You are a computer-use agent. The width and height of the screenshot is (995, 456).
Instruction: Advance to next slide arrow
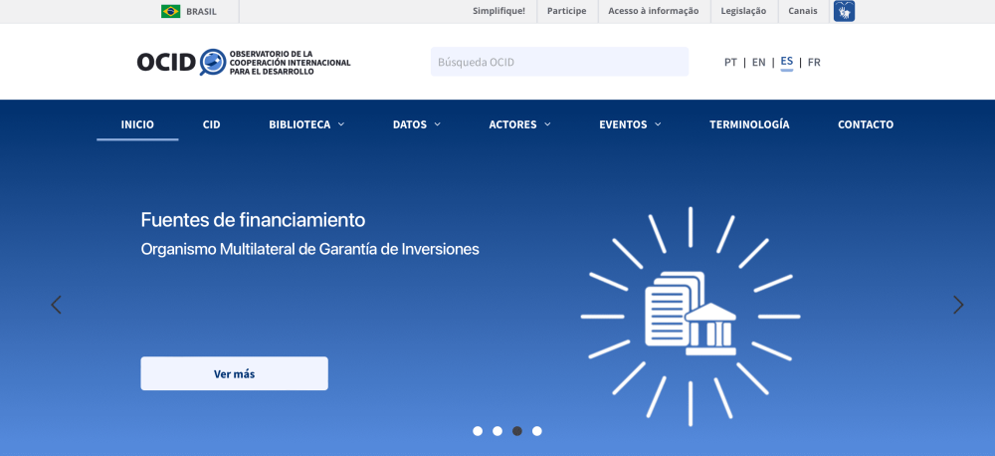(958, 305)
